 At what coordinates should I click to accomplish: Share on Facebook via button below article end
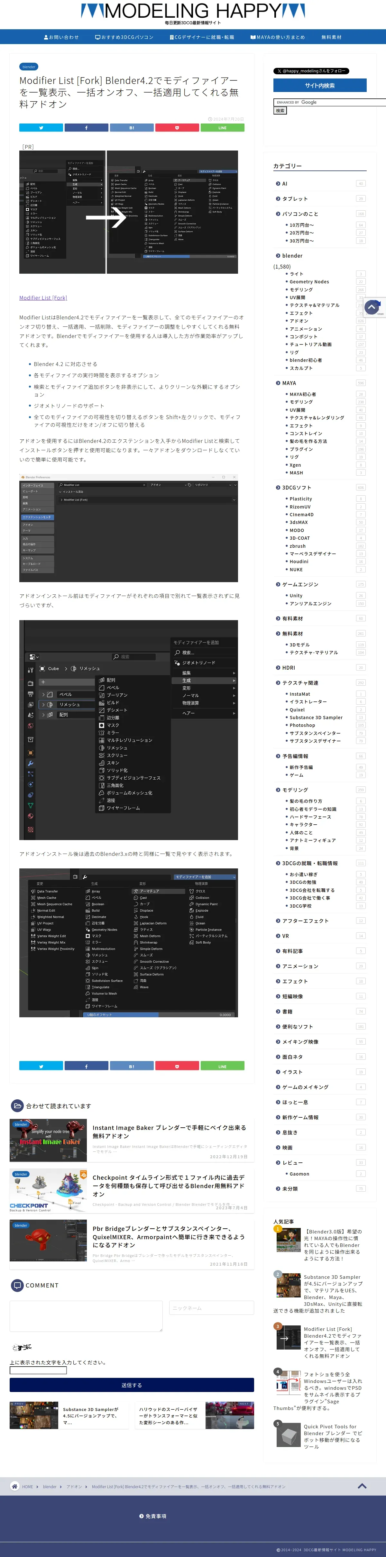tap(87, 1066)
